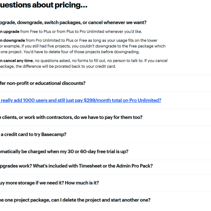This screenshot has width=211, height=211.
Task: Expand the Timesheet or Admin Pro Pack question
Action: tap(76, 166)
